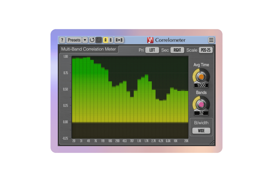
Task: Open the Pri LEFT channel selector
Action: coord(152,50)
